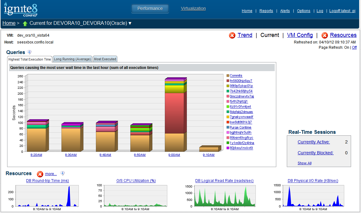Expand the DEVORA10 database dropdown arrow
The width and height of the screenshot is (361, 213).
pyautogui.click(x=130, y=24)
